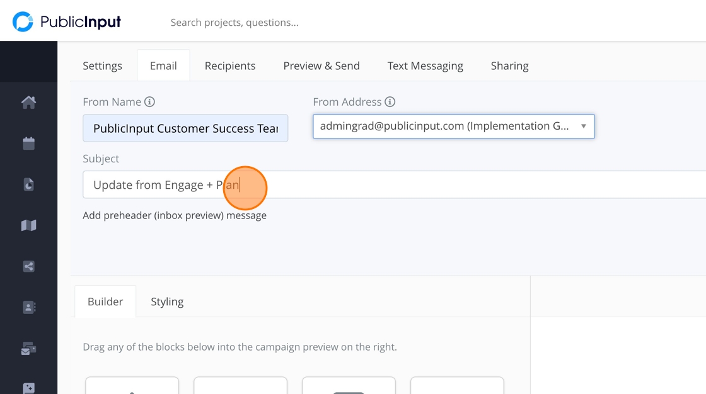Open the calendar icon in sidebar
Viewport: 706px width, 394px height.
coord(28,144)
